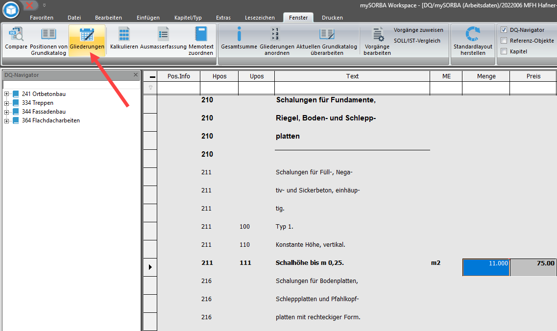
Task: Click the 344 Fassadenbau book icon
Action: click(x=16, y=112)
